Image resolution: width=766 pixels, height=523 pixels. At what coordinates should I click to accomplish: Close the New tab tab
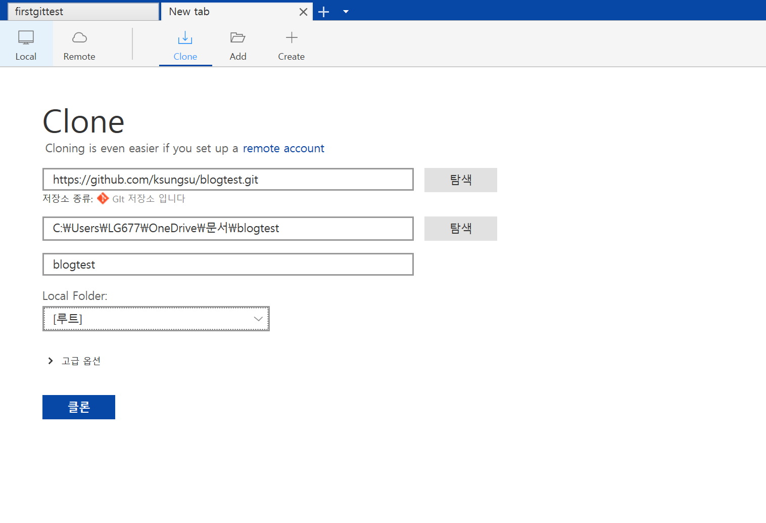(303, 12)
